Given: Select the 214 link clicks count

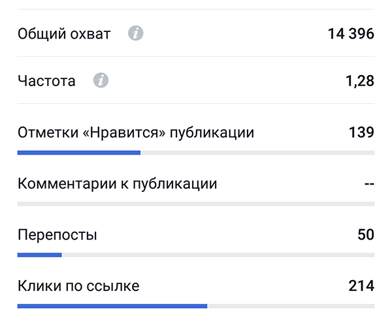Looking at the screenshot, I should click(361, 285).
